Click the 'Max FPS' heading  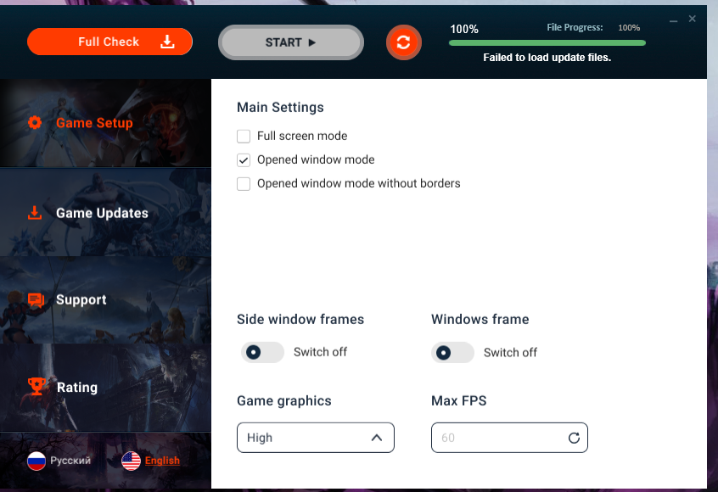point(459,401)
